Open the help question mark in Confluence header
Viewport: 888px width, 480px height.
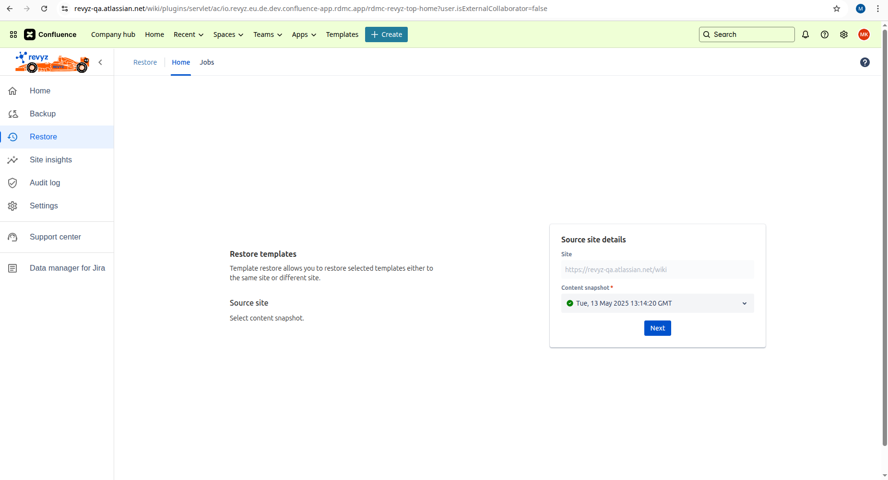tap(825, 34)
